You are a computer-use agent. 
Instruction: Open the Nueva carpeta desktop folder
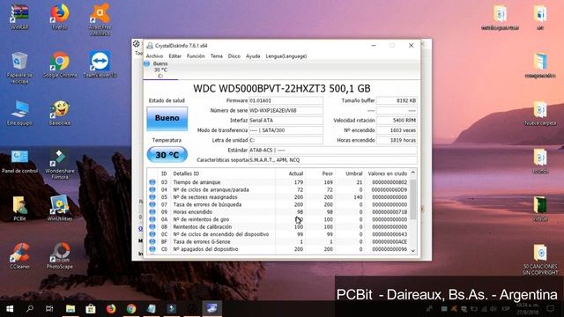(x=540, y=113)
